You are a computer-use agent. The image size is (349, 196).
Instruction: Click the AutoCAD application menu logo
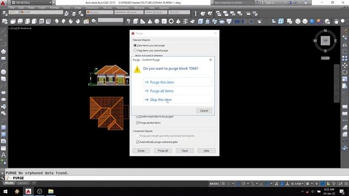pyautogui.click(x=3, y=3)
